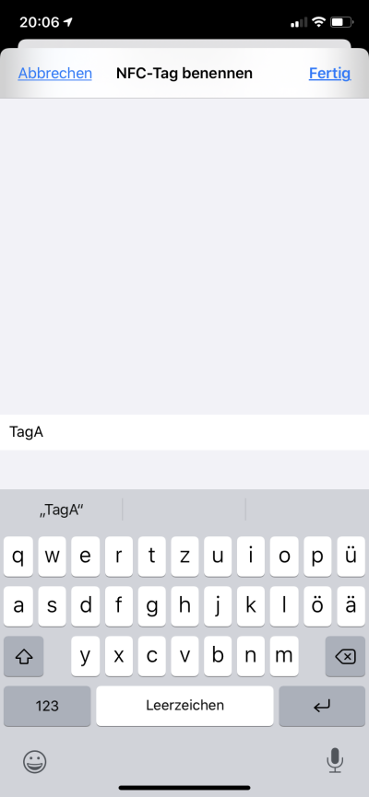The image size is (369, 797).
Task: Tap the ä umlaut key
Action: coord(351,606)
